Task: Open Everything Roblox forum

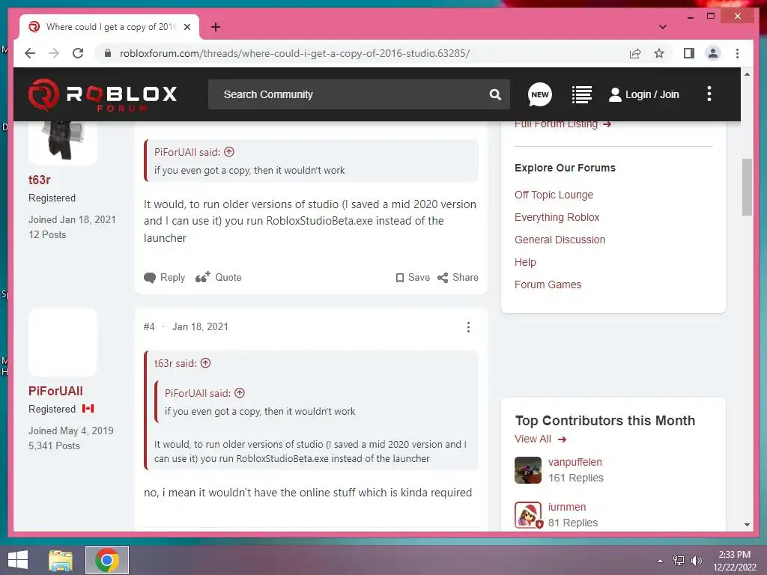Action: pyautogui.click(x=557, y=217)
